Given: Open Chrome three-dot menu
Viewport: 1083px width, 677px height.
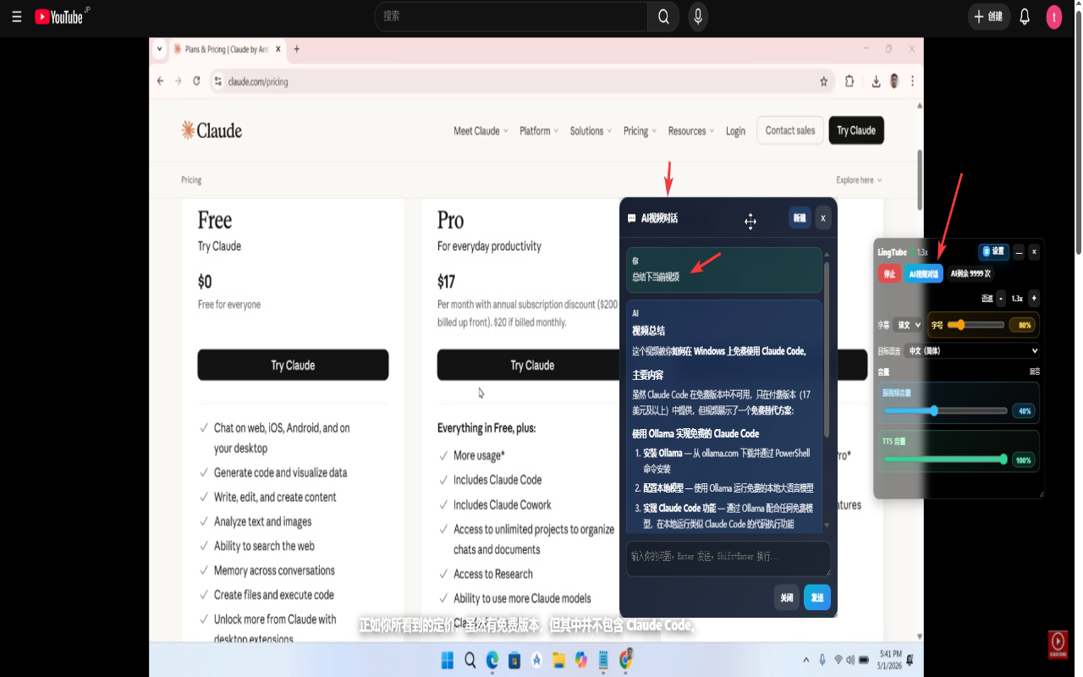Looking at the screenshot, I should (x=912, y=81).
